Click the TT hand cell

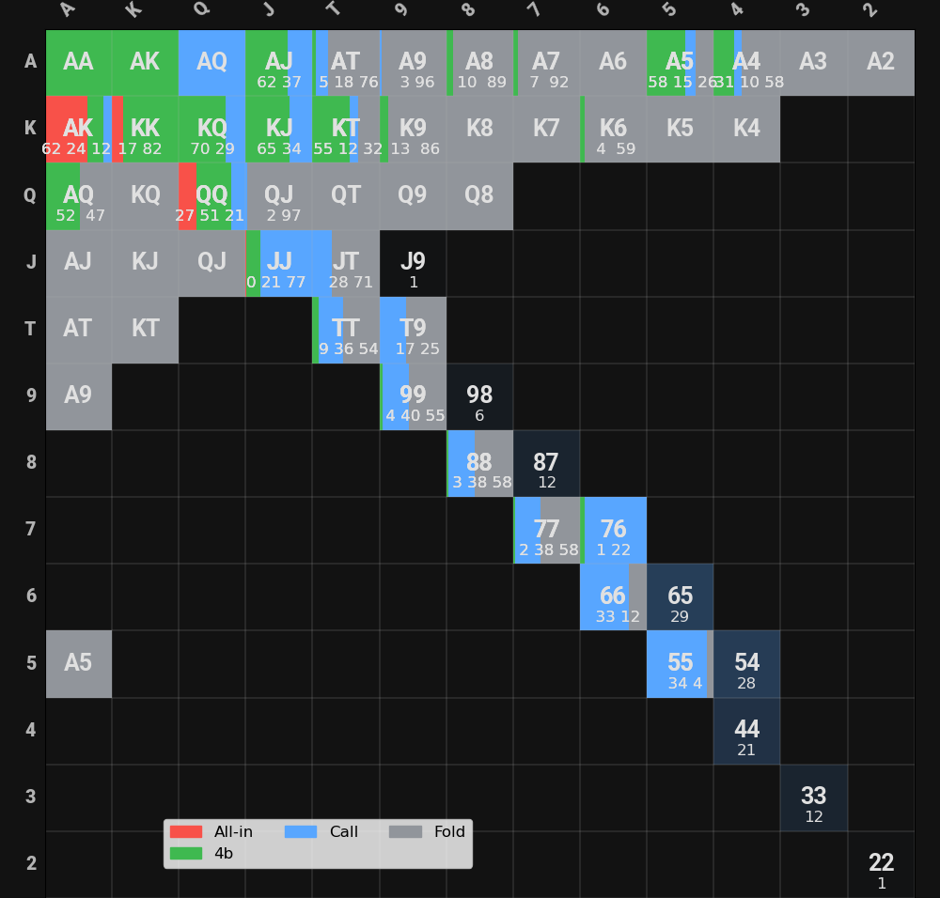point(346,330)
